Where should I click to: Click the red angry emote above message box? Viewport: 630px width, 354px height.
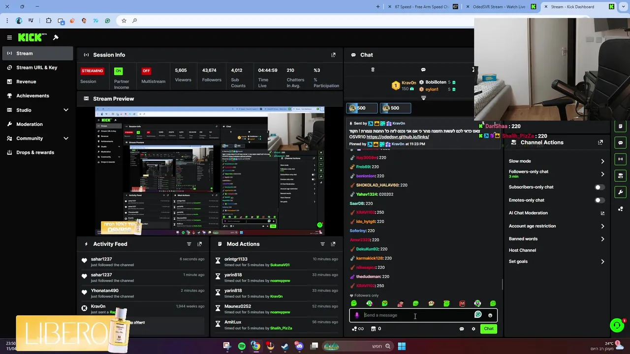click(x=462, y=303)
